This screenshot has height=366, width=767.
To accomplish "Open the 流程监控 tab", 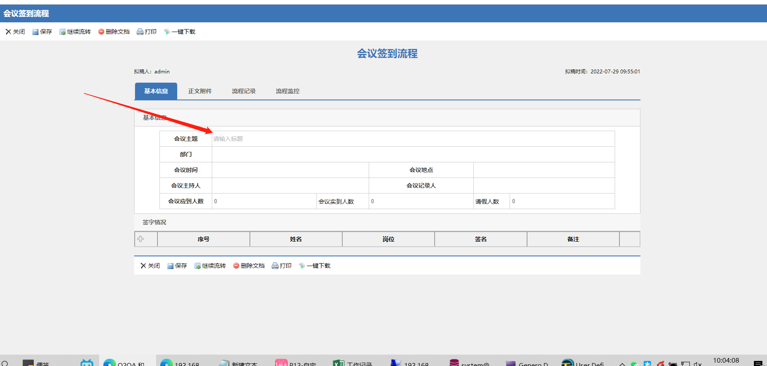I will (x=288, y=91).
